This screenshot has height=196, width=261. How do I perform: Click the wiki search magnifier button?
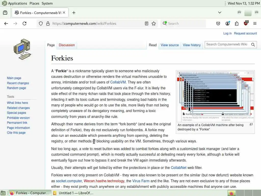click(x=253, y=44)
